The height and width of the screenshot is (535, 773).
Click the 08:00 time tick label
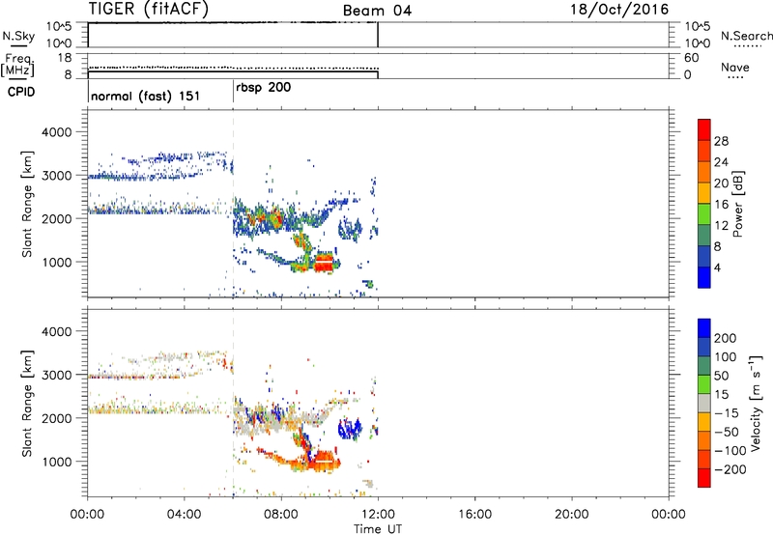281,515
